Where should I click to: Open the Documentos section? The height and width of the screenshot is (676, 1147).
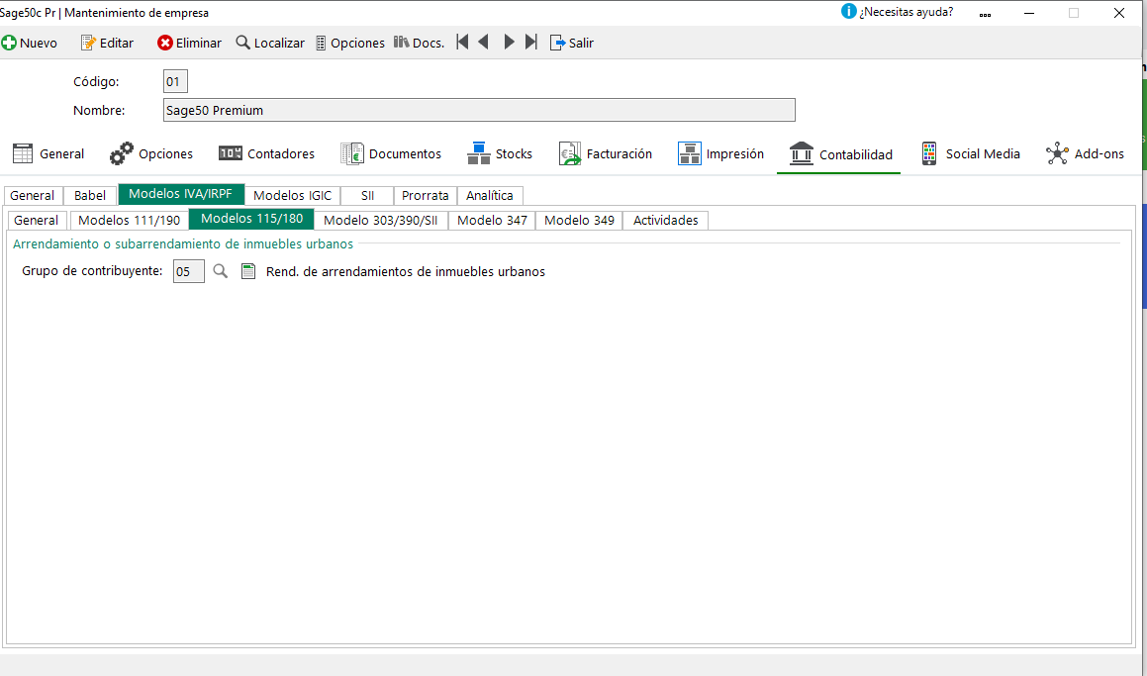391,153
